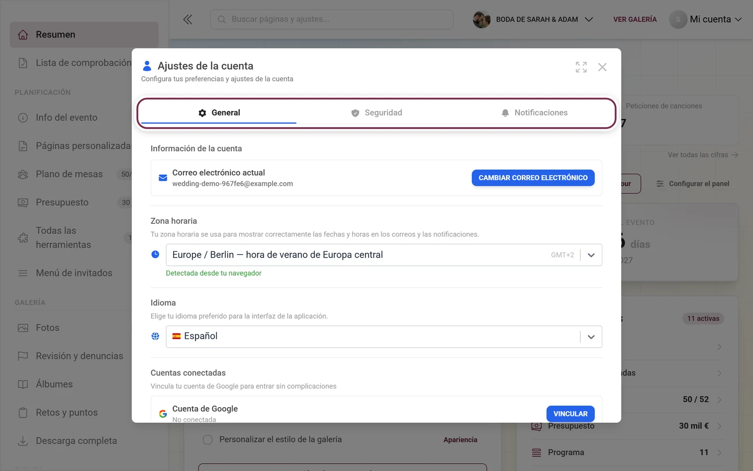Image resolution: width=753 pixels, height=471 pixels.
Task: Click the Google logo icon in Cuentas conectadas
Action: click(x=163, y=414)
